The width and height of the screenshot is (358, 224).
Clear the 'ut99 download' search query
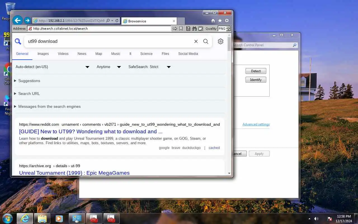point(196,41)
